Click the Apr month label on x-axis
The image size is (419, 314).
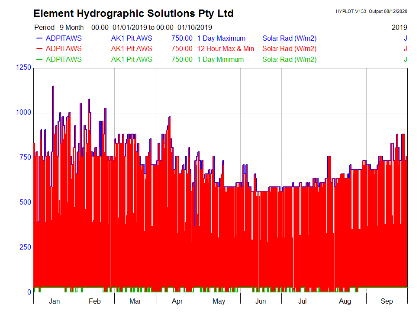(x=177, y=301)
